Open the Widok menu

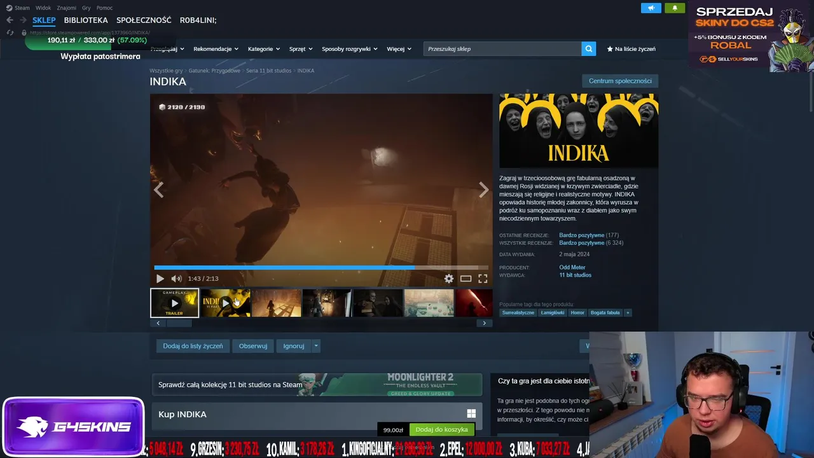[43, 8]
